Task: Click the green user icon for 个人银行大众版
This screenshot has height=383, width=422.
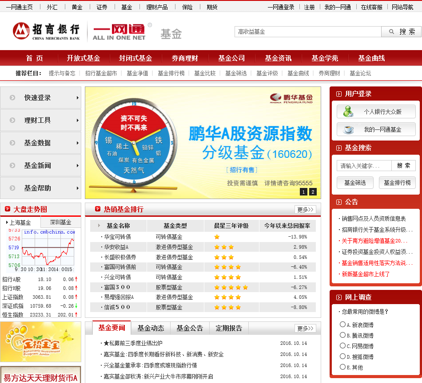Action: [x=348, y=111]
